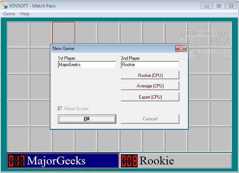Click Cancel in New Game dialog
Image resolution: width=239 pixels, height=173 pixels.
tap(150, 119)
